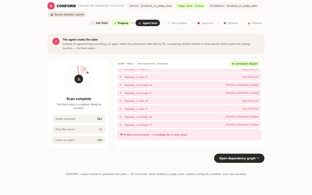Jump to the Blast Radius step
This screenshot has height=195, width=312.
point(177,23)
